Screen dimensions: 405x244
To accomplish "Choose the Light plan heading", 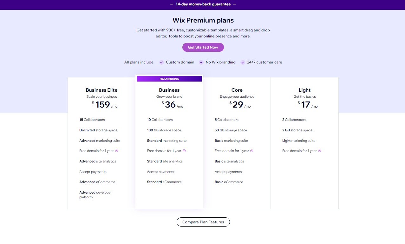I will 304,90.
